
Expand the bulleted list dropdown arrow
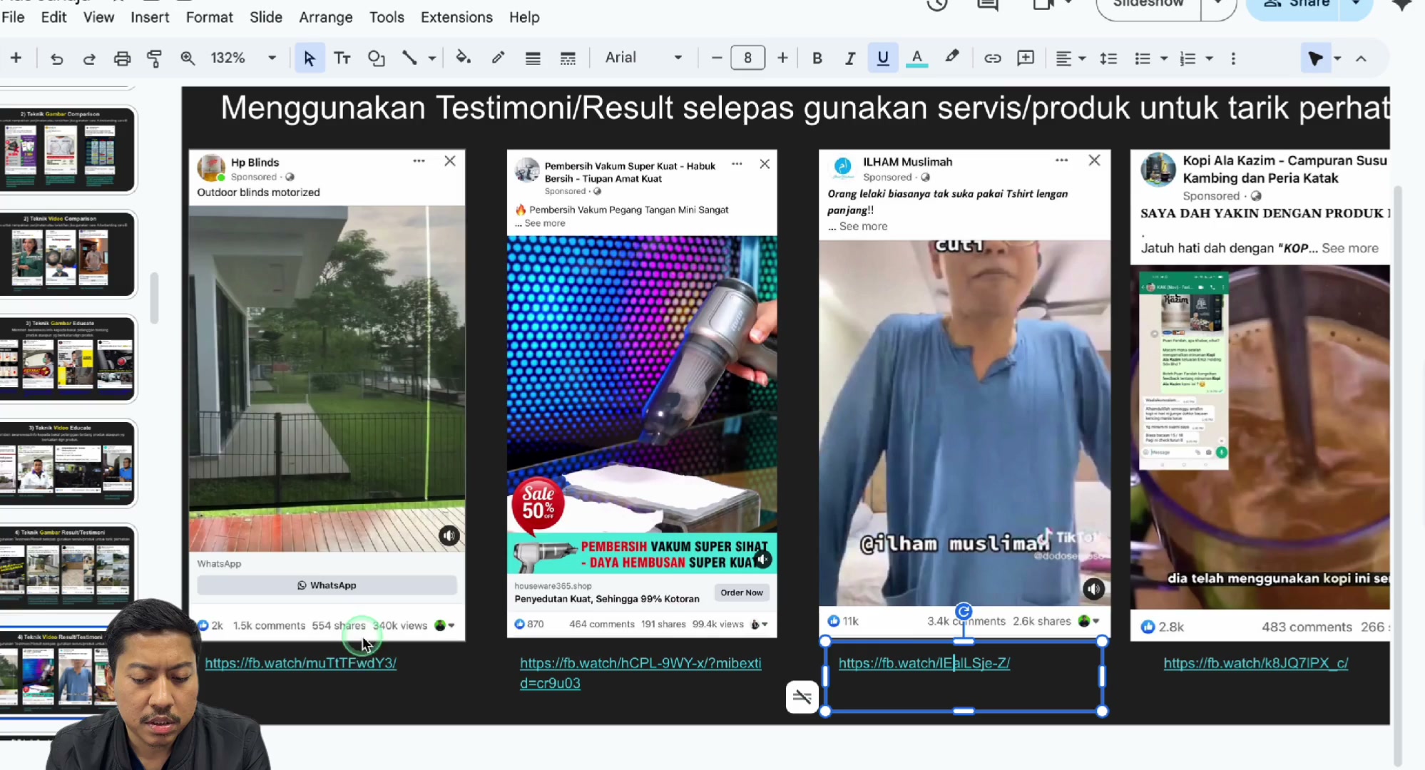point(1164,58)
